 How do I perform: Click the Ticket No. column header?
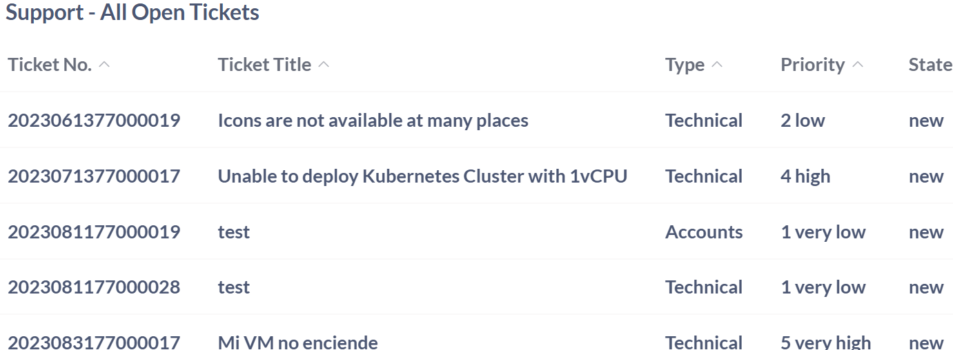50,65
